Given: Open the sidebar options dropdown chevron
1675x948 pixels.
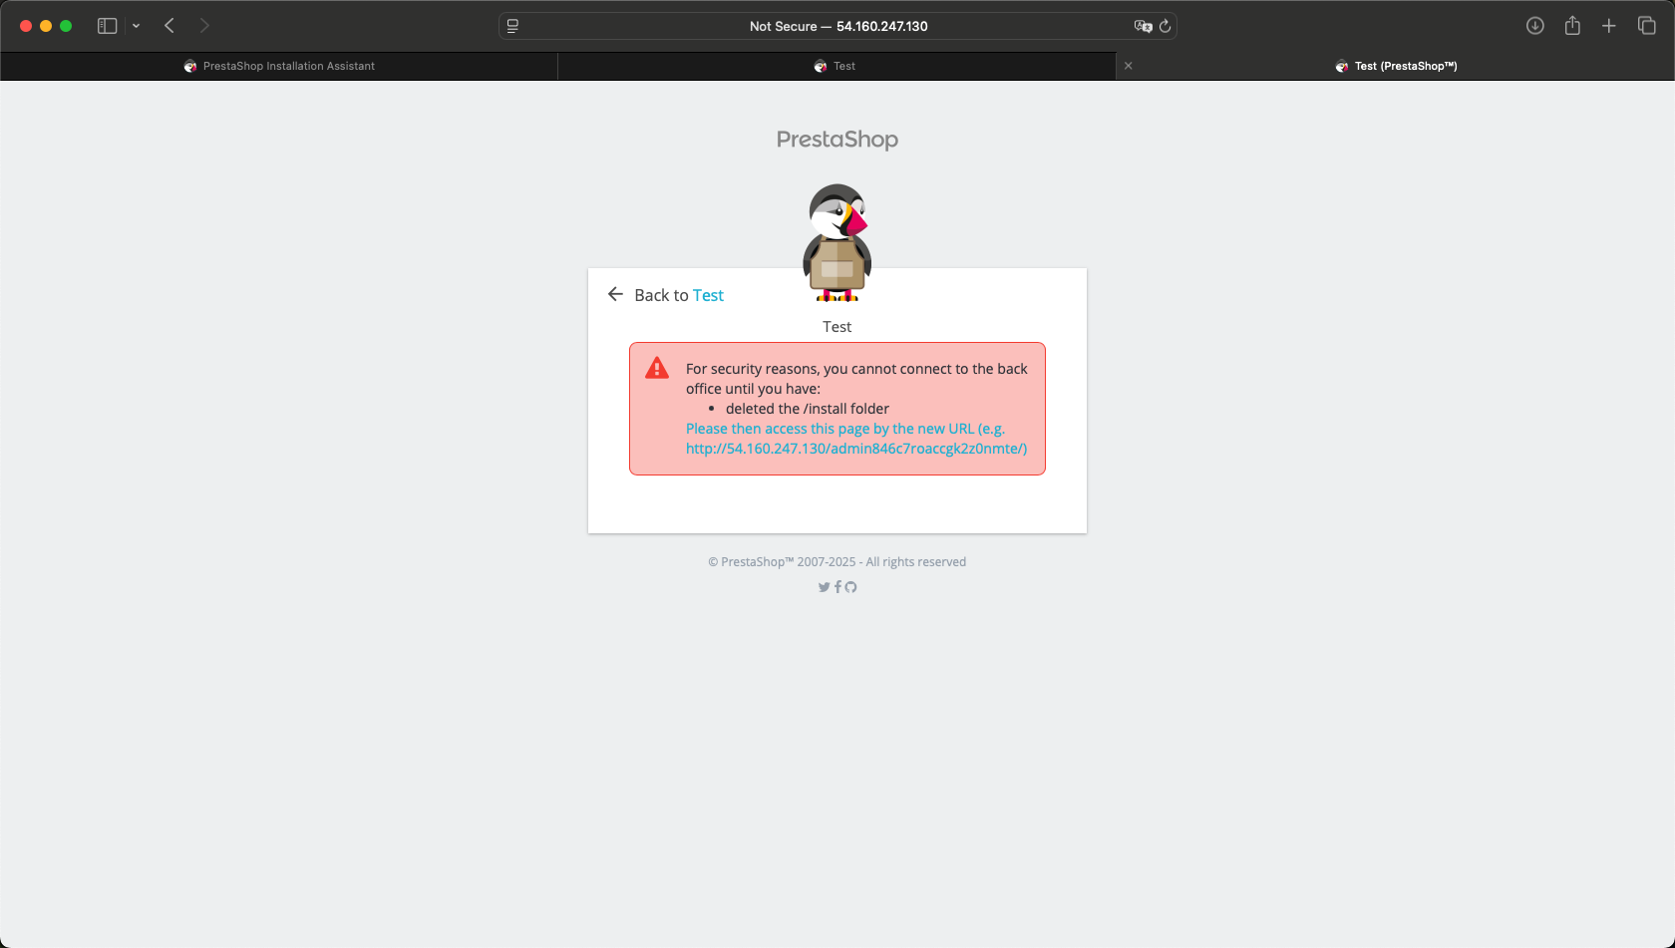Looking at the screenshot, I should click(x=136, y=26).
